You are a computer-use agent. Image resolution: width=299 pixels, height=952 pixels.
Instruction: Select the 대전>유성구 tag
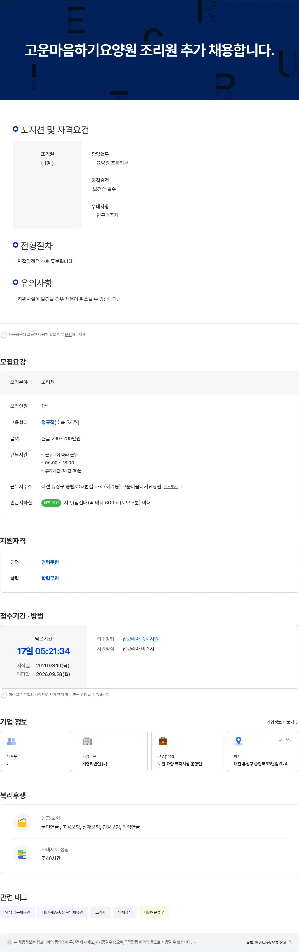(154, 912)
